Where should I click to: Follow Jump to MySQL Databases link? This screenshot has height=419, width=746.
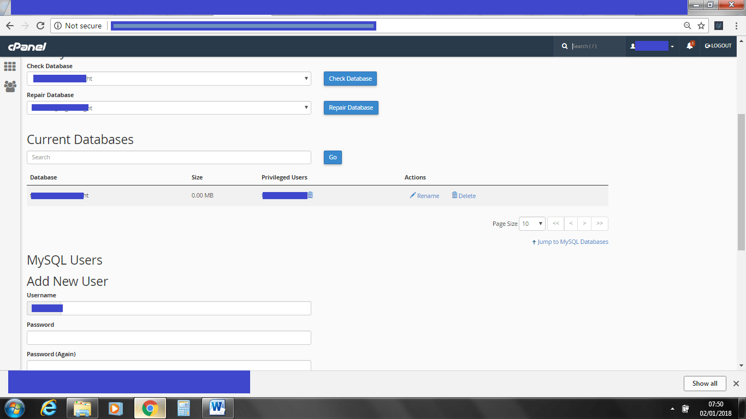[x=570, y=242]
